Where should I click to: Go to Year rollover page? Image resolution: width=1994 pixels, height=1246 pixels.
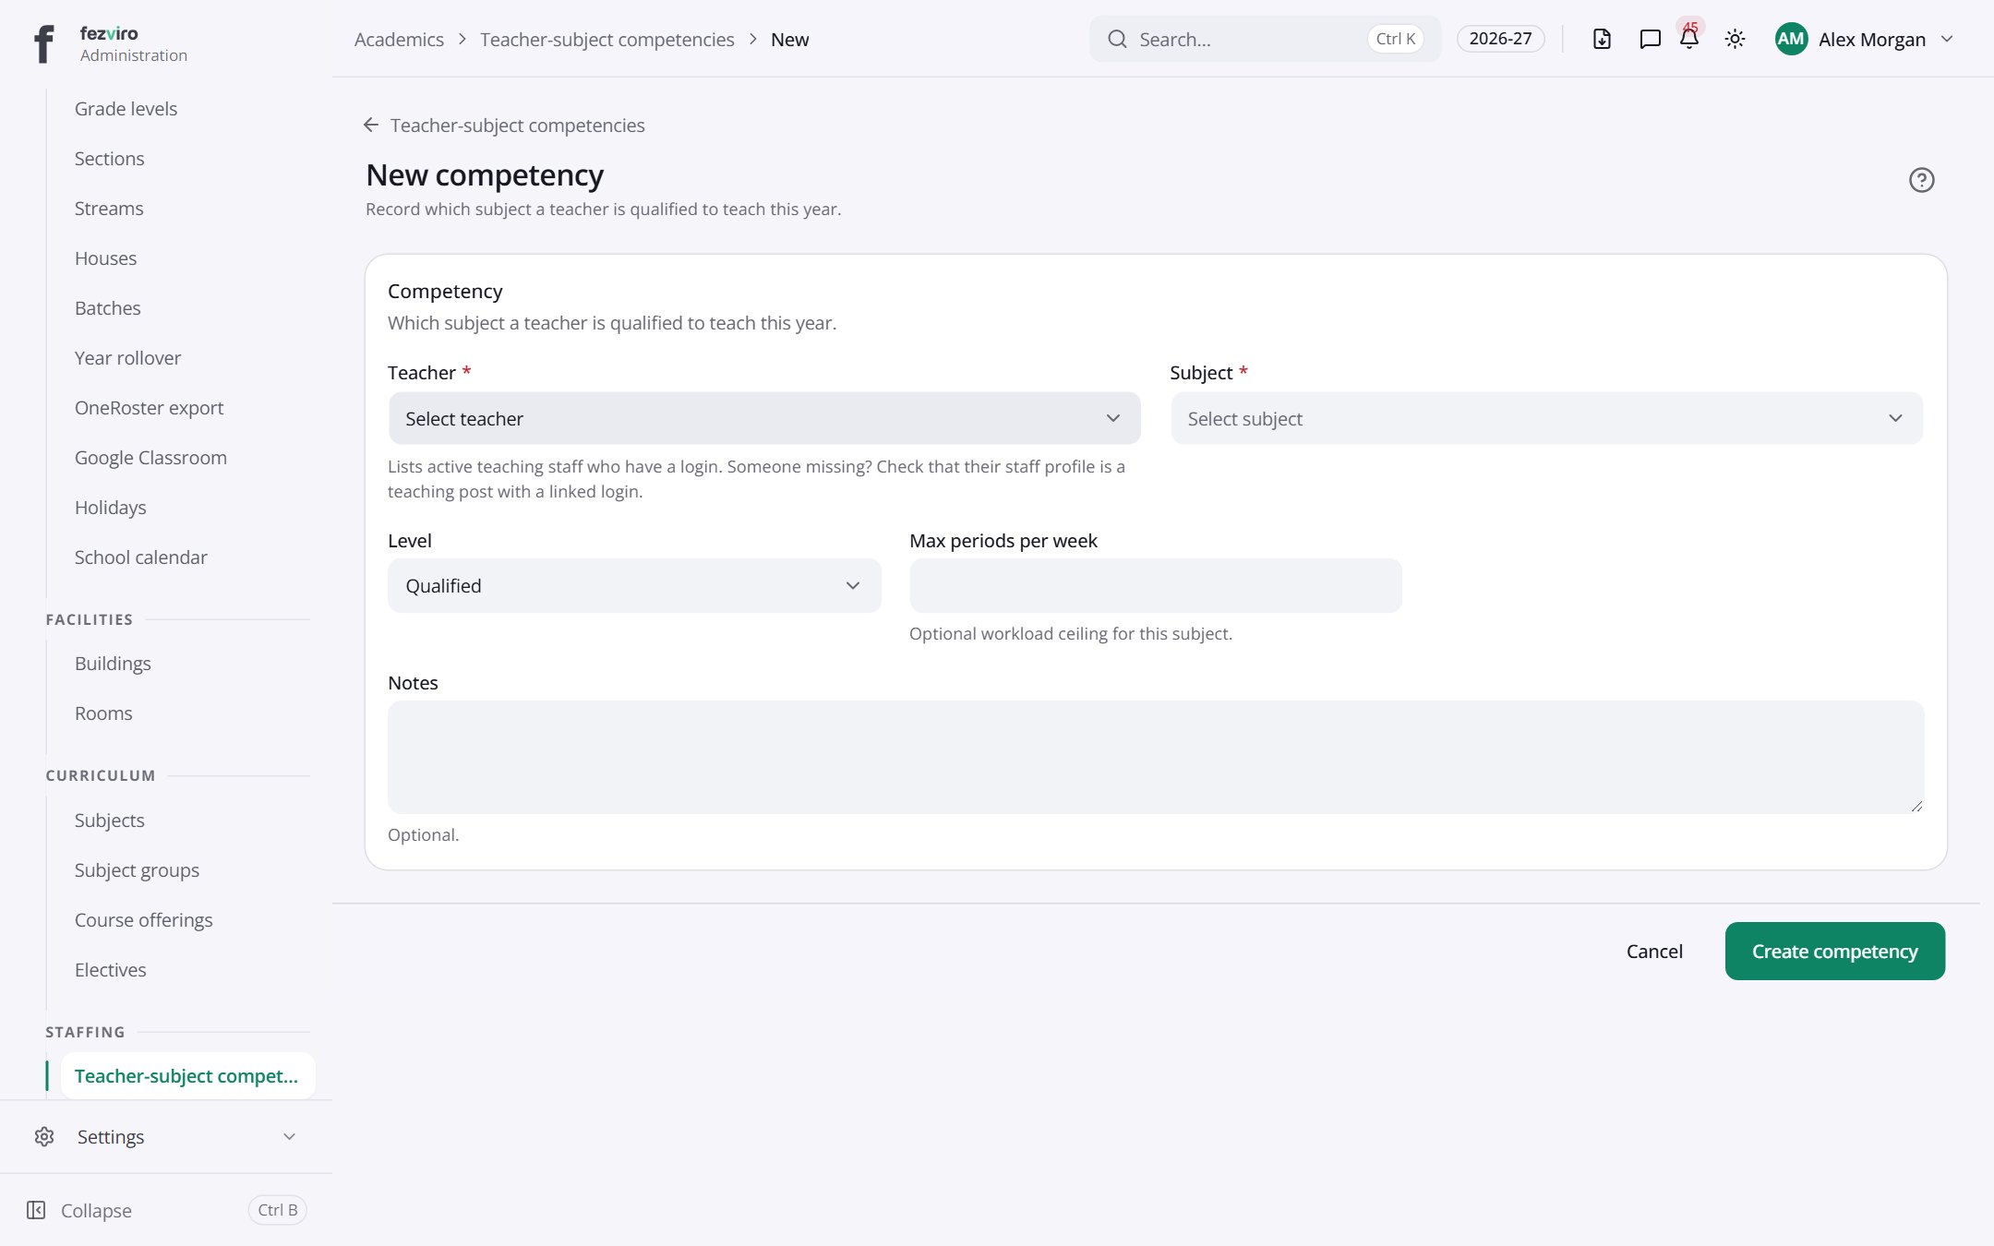(x=127, y=358)
